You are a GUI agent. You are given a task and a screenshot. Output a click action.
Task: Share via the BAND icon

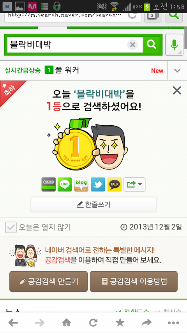49,184
